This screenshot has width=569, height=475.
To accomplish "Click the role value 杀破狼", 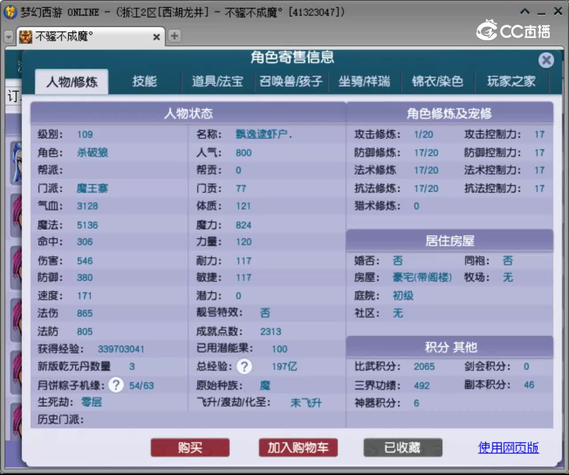I will (x=92, y=153).
